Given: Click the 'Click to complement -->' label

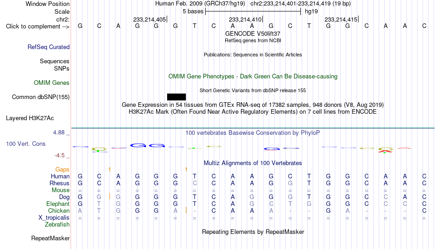Looking at the screenshot, I should 38,27.
